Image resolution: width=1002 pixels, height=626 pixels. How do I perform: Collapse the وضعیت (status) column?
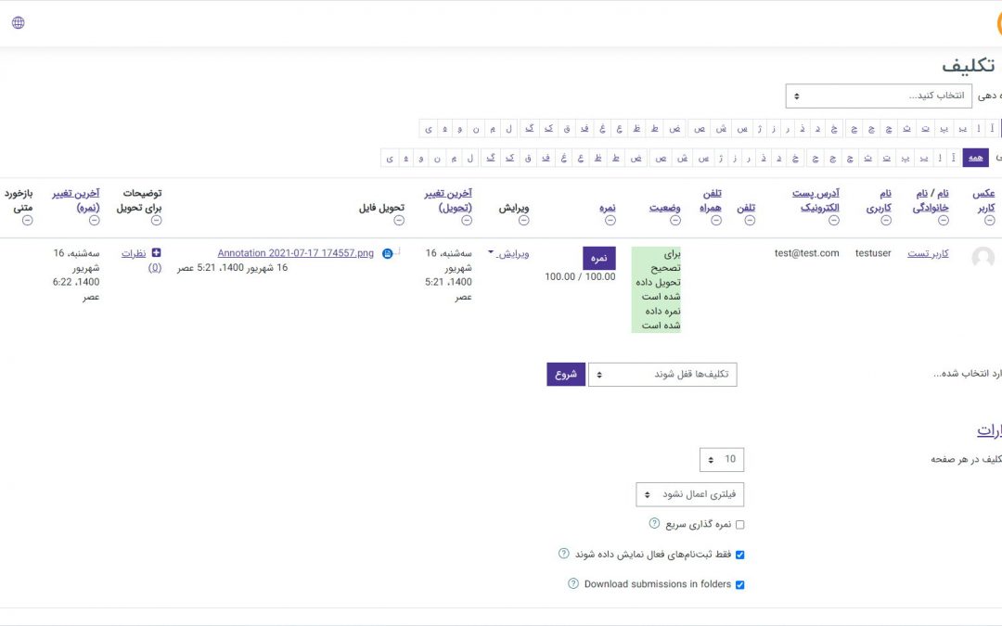point(675,221)
